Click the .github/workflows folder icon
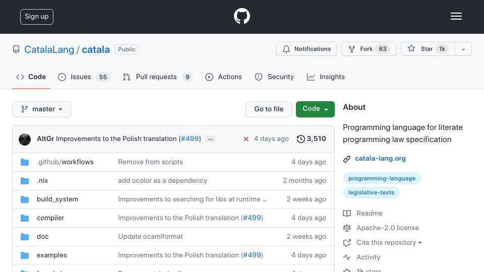This screenshot has height=272, width=484. coord(25,162)
